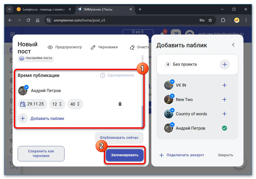Add VK IN page with plus
This screenshot has width=256, height=179.
coord(225,85)
